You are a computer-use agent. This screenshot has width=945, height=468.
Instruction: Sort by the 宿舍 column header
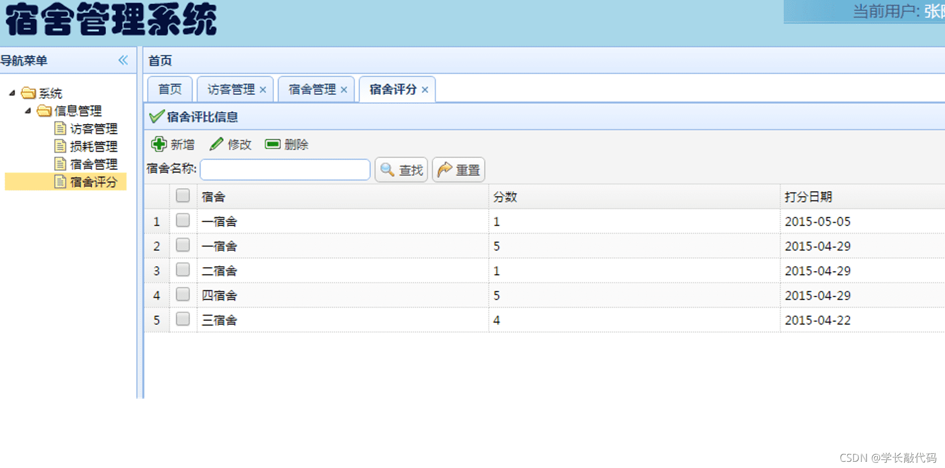pyautogui.click(x=343, y=197)
